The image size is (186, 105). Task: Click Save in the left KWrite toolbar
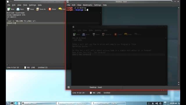pos(30,9)
